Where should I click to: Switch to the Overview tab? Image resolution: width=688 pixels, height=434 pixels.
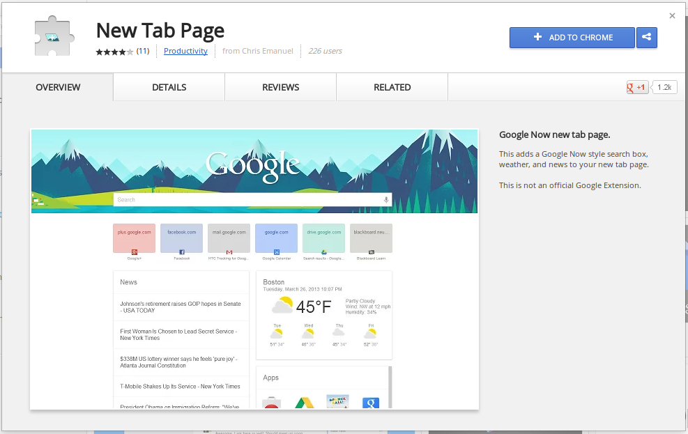tap(58, 87)
